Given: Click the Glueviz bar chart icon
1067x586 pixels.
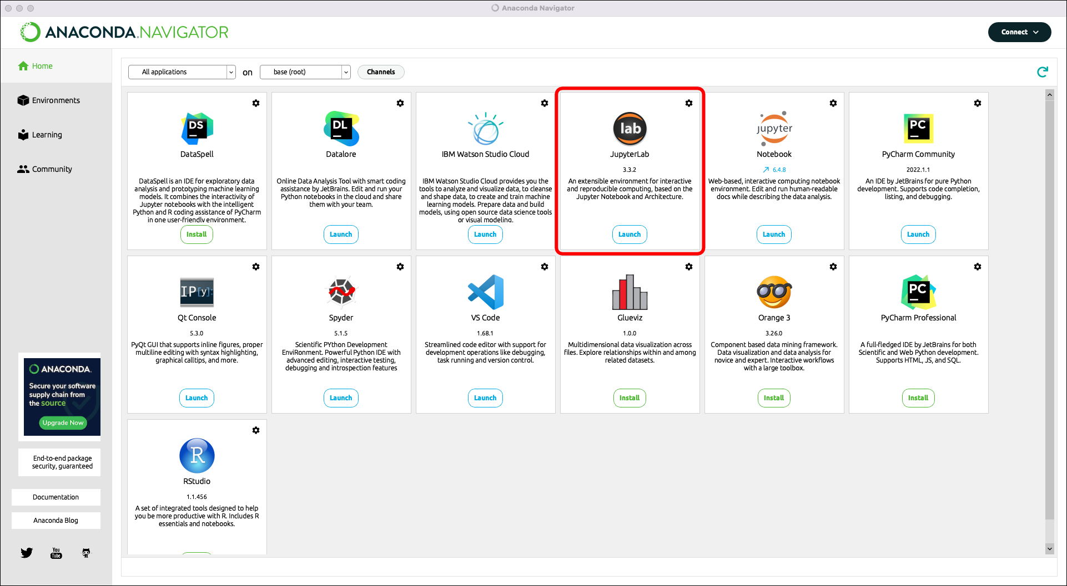Looking at the screenshot, I should coord(630,292).
